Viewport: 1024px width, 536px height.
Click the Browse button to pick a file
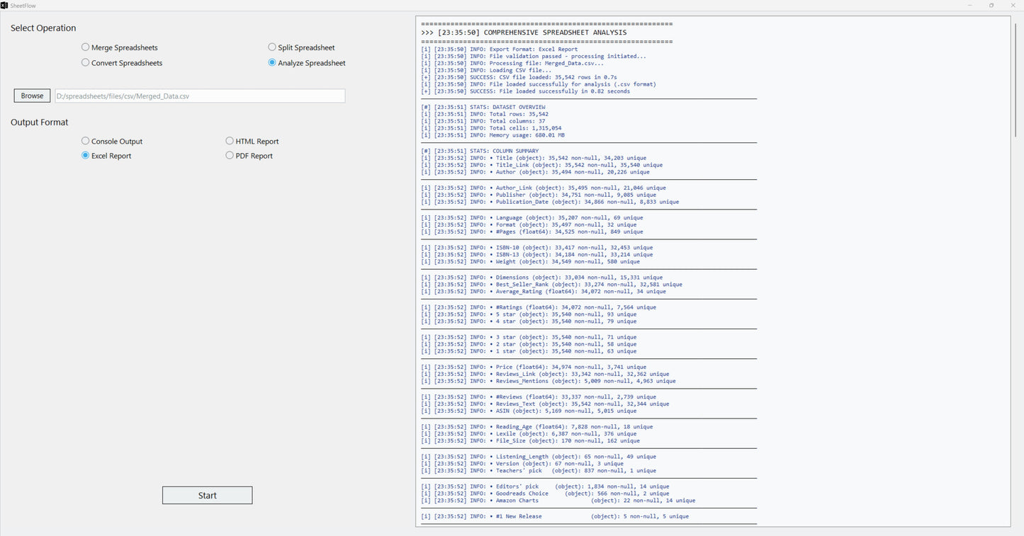31,96
